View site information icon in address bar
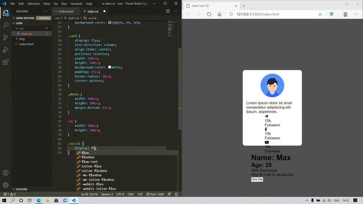Viewport: 363px width, 204px height. tap(231, 14)
